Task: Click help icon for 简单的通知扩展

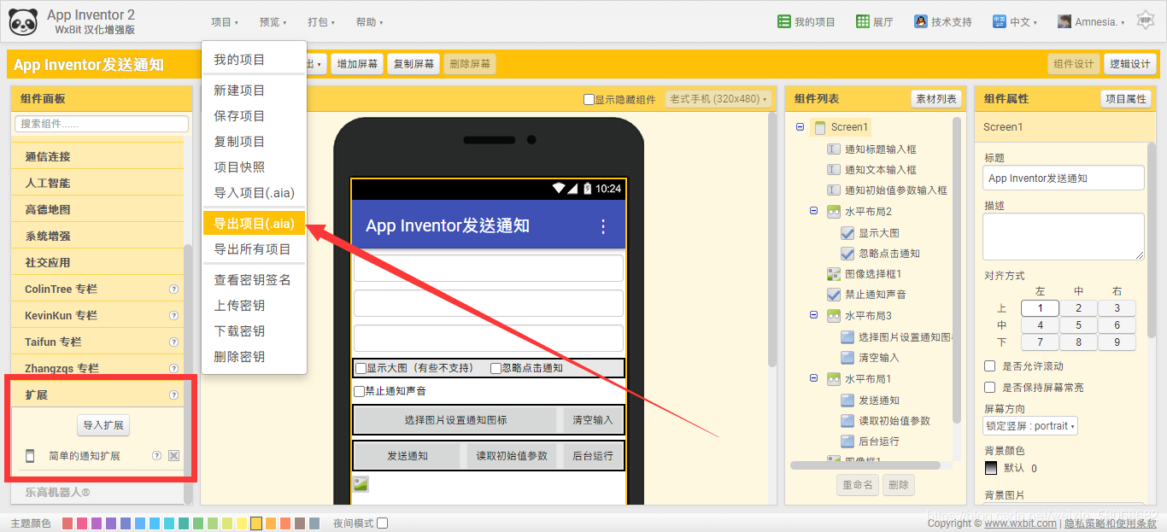Action: point(156,456)
